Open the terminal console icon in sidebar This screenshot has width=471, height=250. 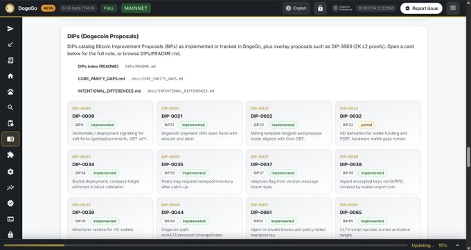coord(10,219)
